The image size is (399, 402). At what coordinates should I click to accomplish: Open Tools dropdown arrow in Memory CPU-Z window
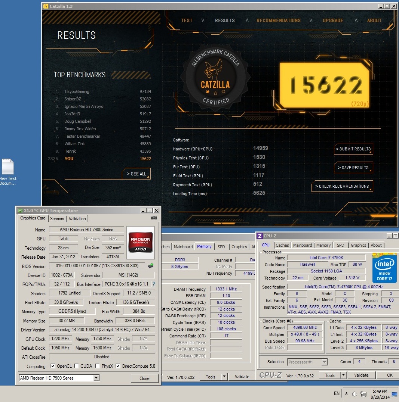pyautogui.click(x=224, y=376)
